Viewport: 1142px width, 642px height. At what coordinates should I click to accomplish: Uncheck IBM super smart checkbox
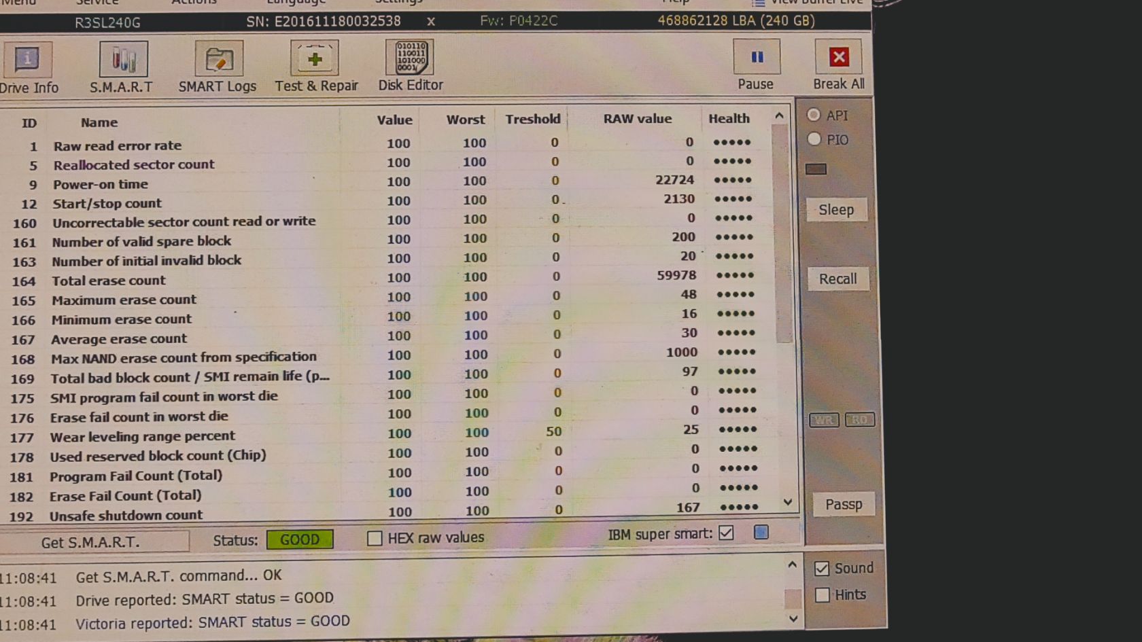click(x=726, y=533)
